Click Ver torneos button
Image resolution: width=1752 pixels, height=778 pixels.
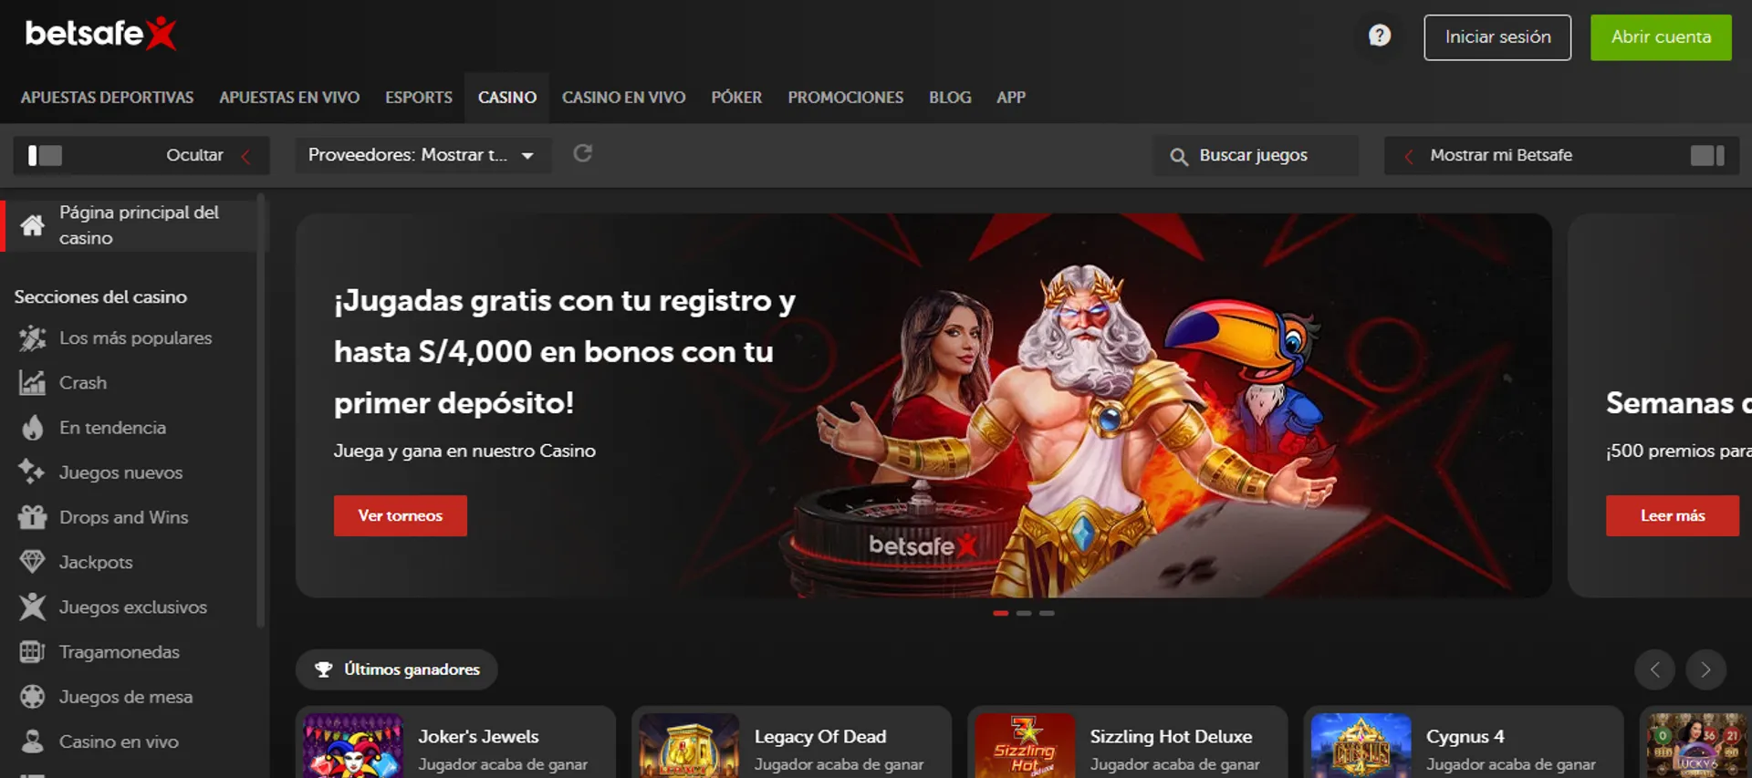click(401, 516)
